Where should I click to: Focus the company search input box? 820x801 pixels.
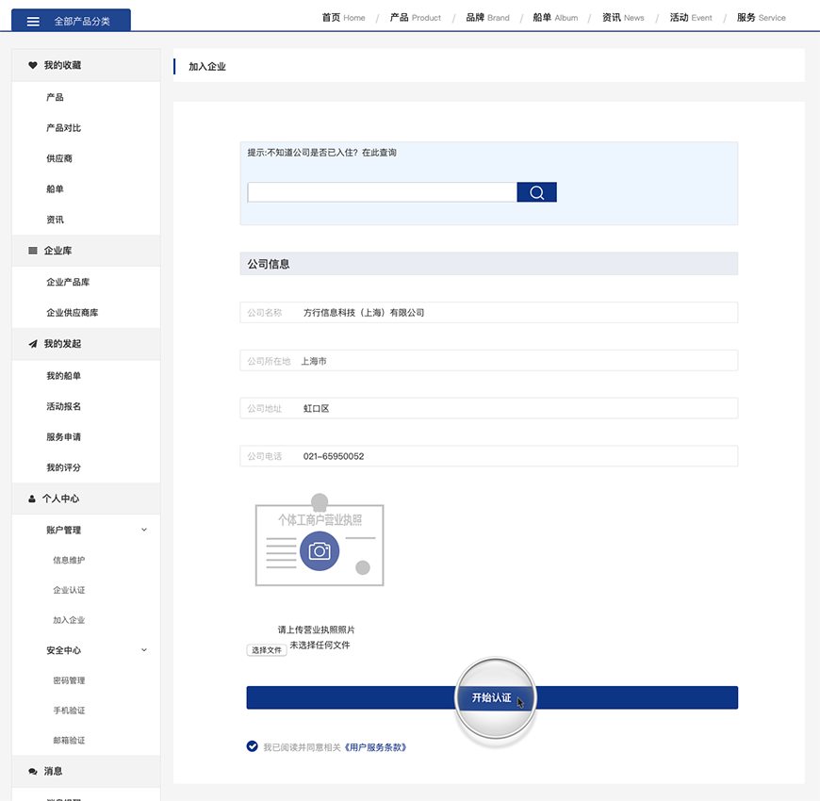click(x=382, y=192)
